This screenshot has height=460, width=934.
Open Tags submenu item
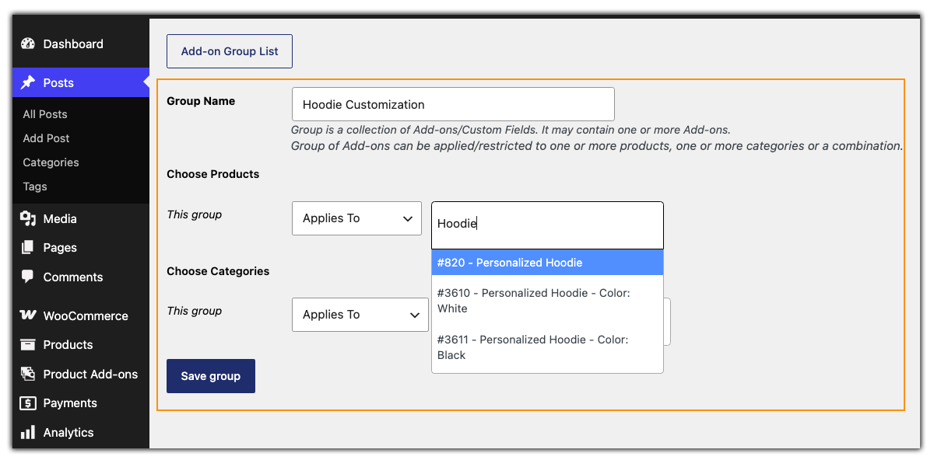(x=35, y=186)
